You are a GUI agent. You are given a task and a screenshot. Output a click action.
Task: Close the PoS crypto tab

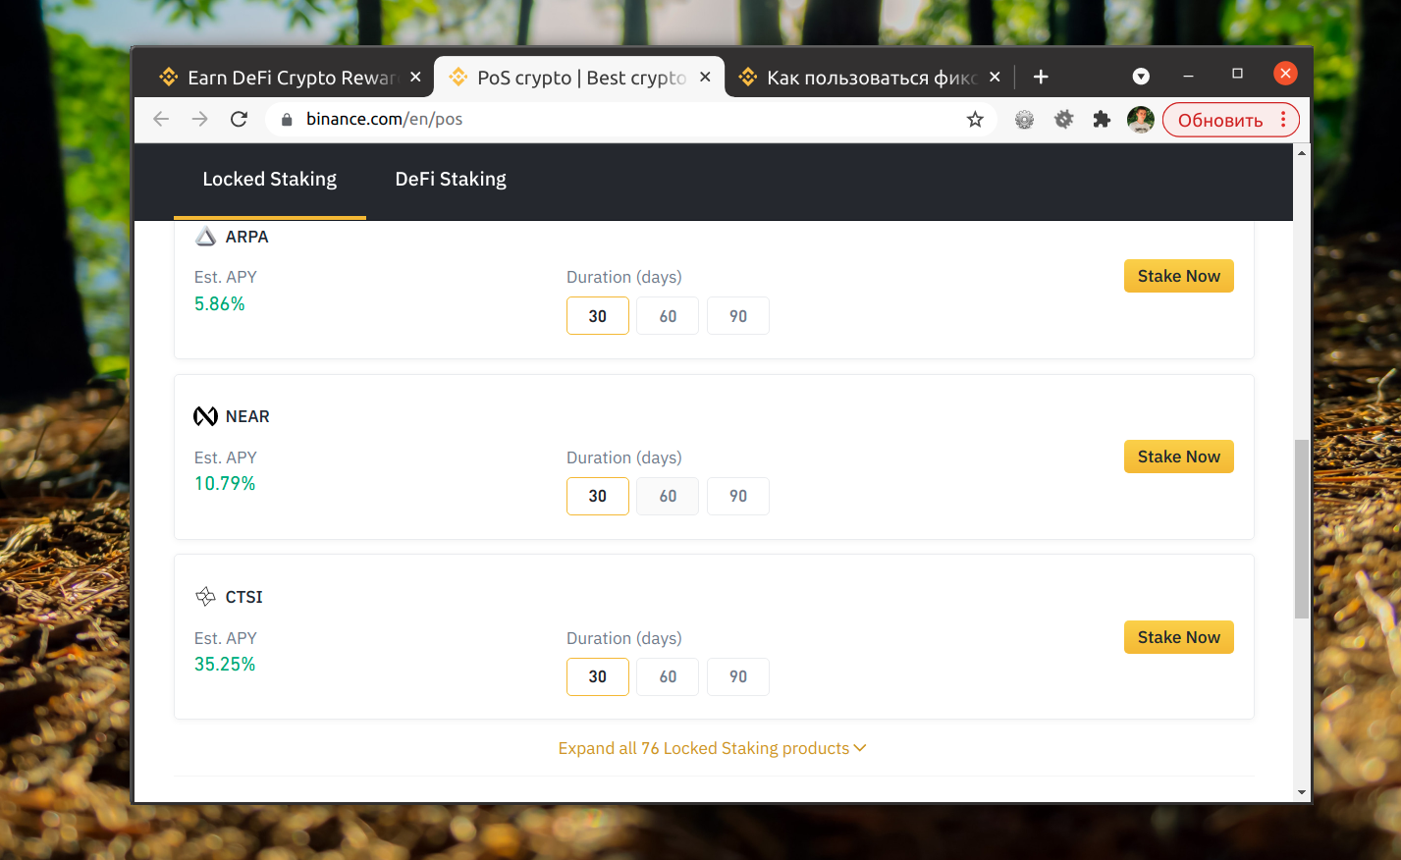click(x=705, y=77)
